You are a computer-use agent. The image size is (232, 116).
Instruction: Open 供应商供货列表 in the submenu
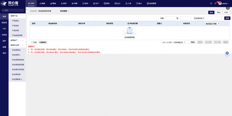pyautogui.click(x=18, y=69)
